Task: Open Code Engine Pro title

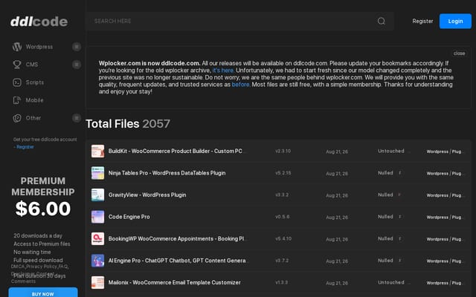Action: click(129, 217)
